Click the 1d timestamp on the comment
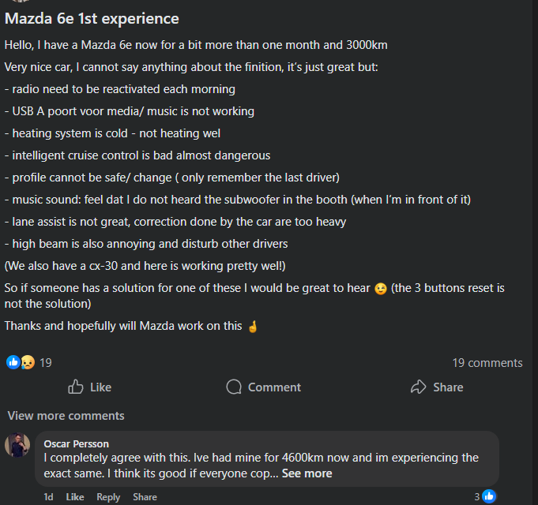The image size is (538, 505). tap(49, 497)
